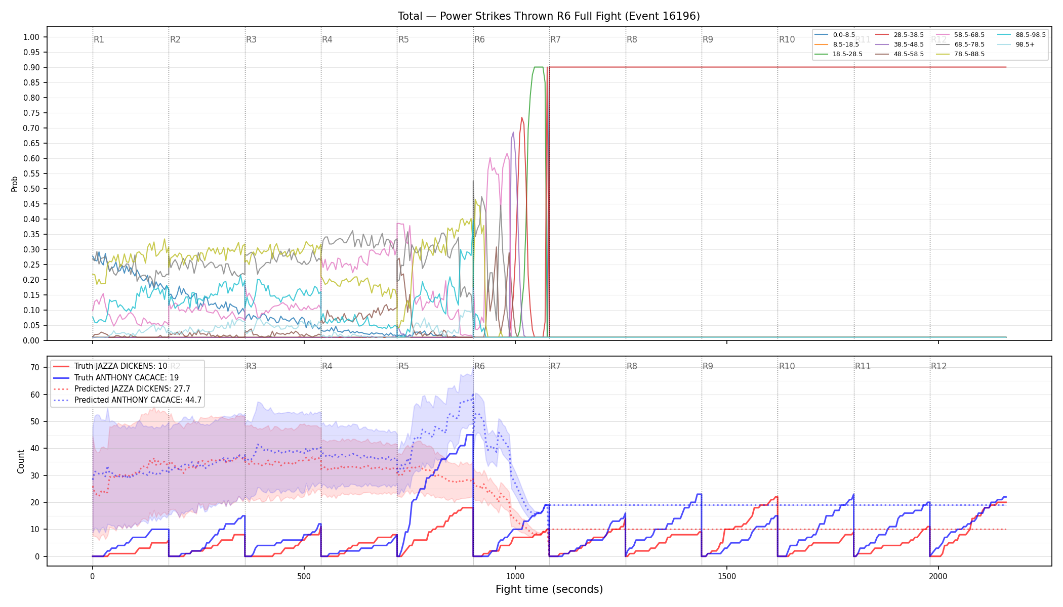The height and width of the screenshot is (607, 1063).
Task: Click the 0.90 tick on Prob axis
Action: (x=31, y=67)
